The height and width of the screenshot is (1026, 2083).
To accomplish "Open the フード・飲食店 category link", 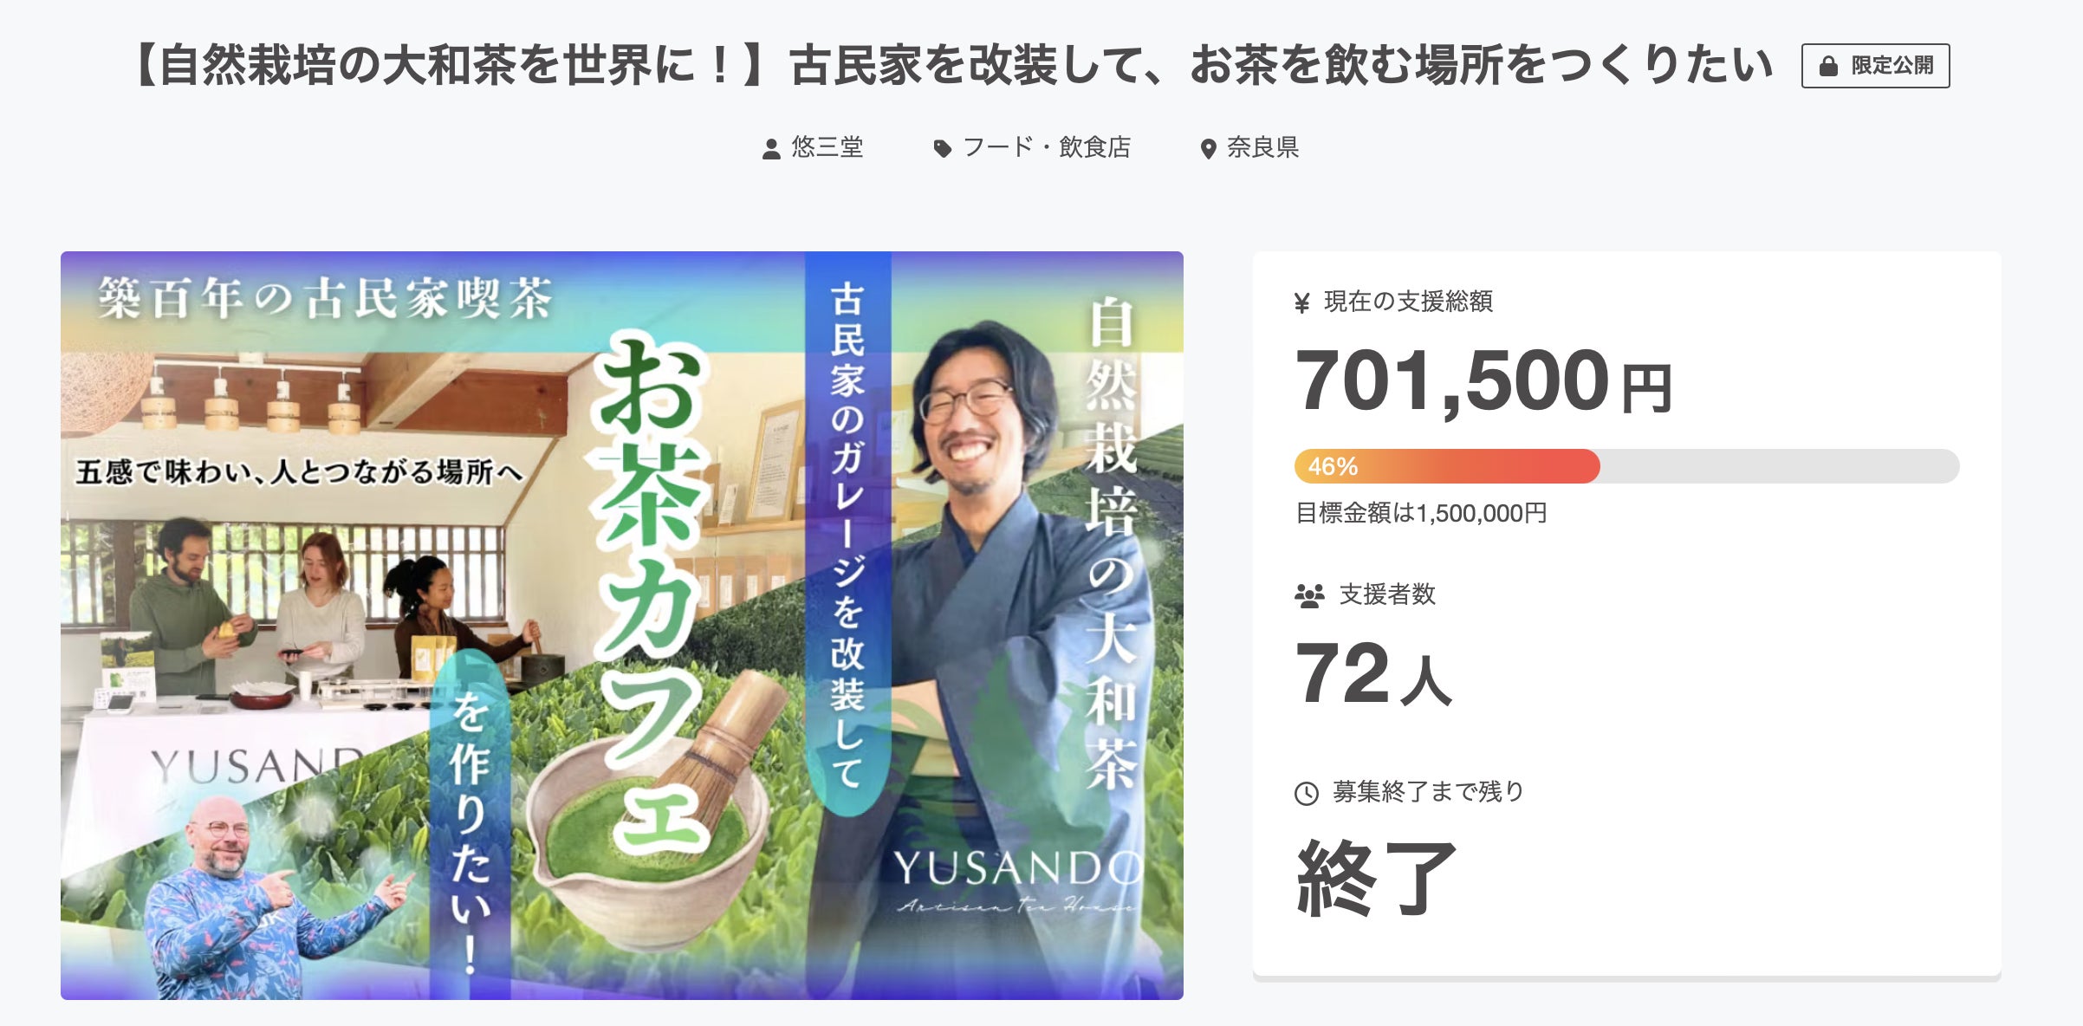I will pyautogui.click(x=1047, y=147).
